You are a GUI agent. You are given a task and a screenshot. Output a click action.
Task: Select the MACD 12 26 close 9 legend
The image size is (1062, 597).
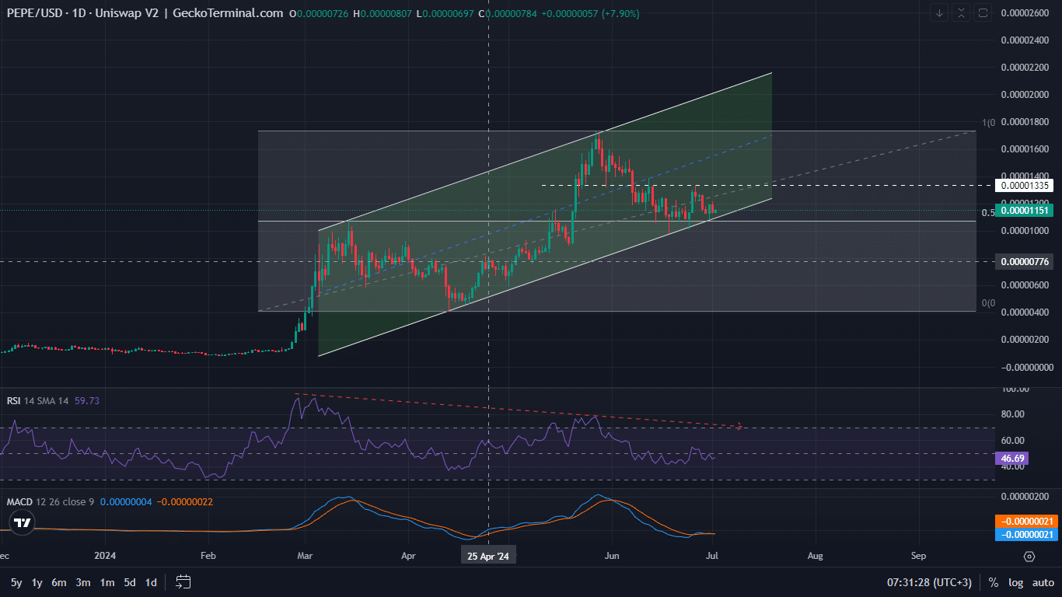(50, 501)
